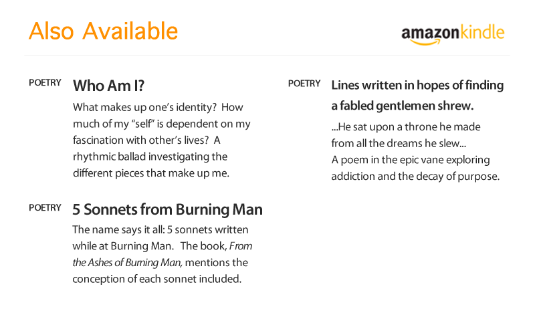Click "a fabled gentlemen shrew." title line
The image size is (535, 325).
point(402,106)
